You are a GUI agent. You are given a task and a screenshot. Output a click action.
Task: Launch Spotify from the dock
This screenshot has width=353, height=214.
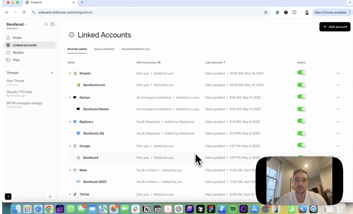(233, 209)
